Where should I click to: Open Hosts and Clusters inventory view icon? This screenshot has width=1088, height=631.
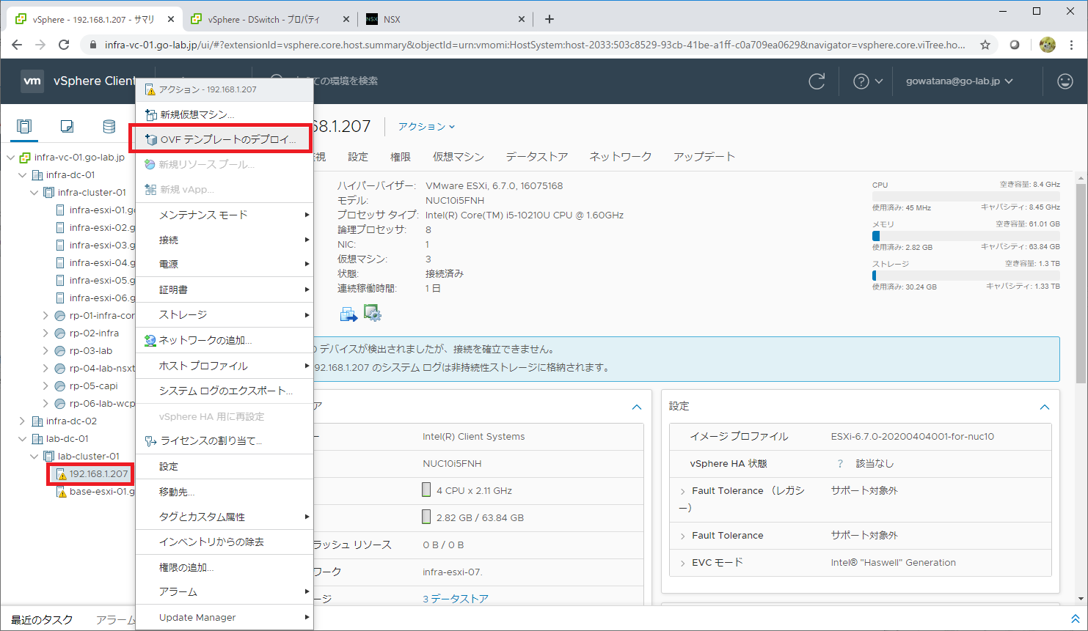[x=24, y=127]
